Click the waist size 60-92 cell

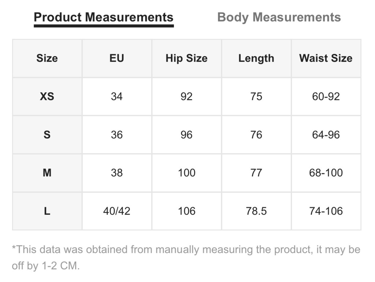point(326,97)
